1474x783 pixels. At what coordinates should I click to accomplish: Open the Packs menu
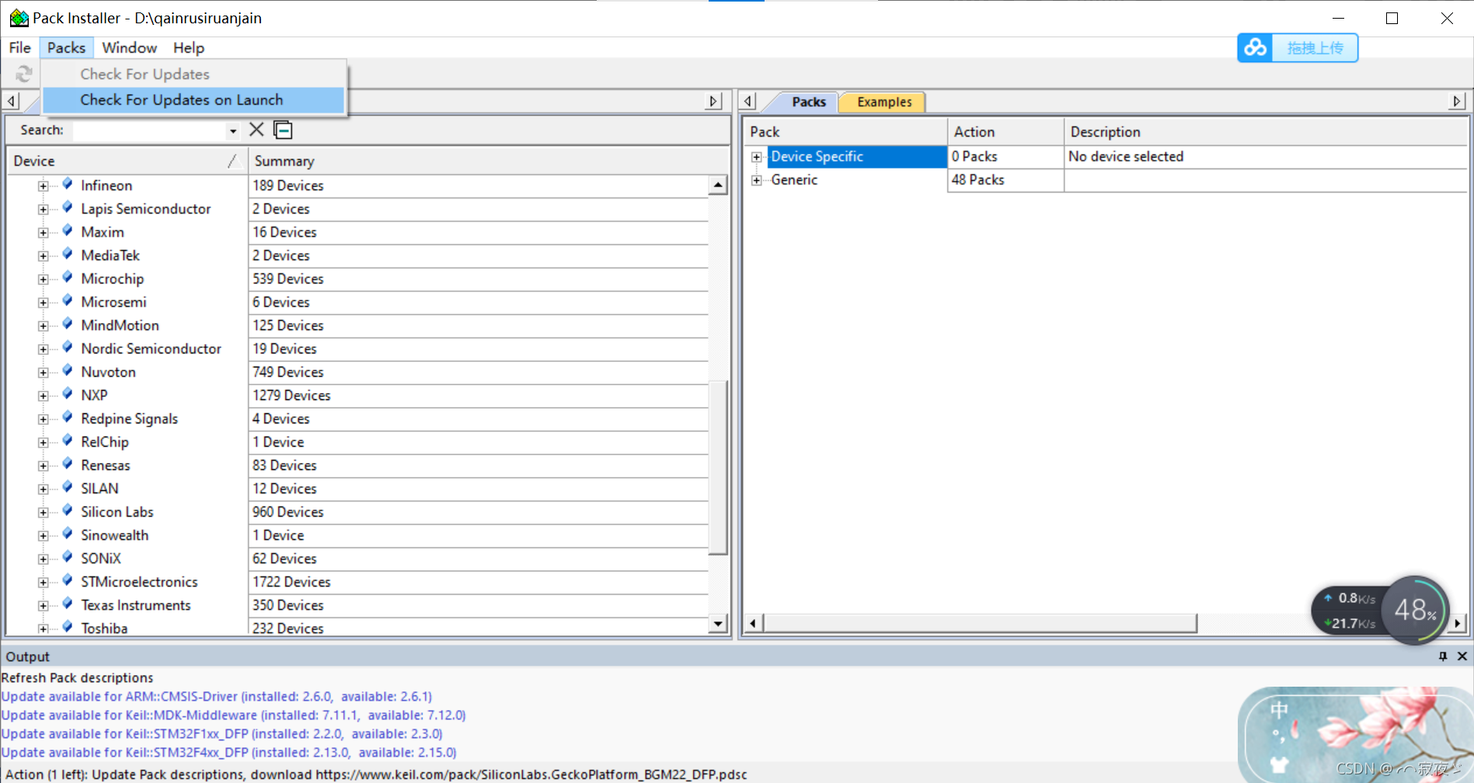[66, 47]
